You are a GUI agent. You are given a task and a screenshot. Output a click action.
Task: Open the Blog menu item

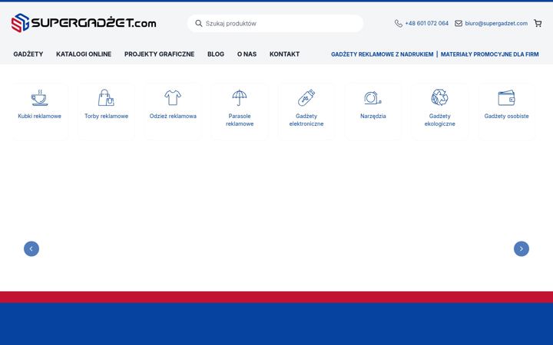216,54
